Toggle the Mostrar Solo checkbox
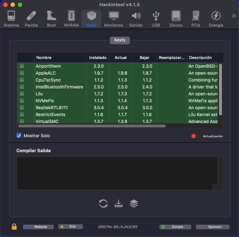Image resolution: width=239 pixels, height=237 pixels. click(x=19, y=135)
